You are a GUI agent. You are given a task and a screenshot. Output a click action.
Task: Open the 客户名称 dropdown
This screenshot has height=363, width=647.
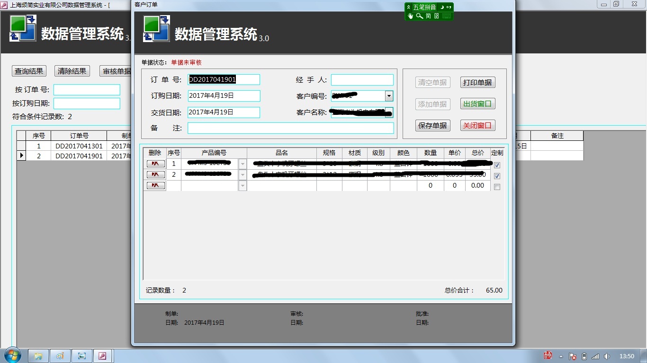coord(389,112)
